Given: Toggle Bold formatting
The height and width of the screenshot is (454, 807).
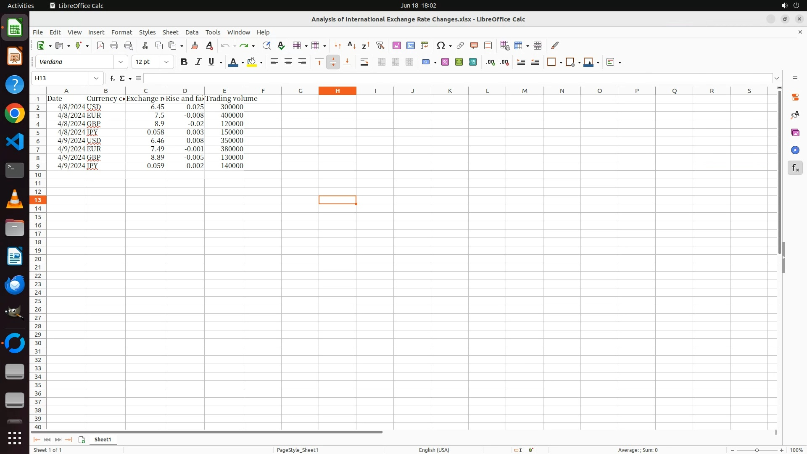Looking at the screenshot, I should (x=184, y=62).
